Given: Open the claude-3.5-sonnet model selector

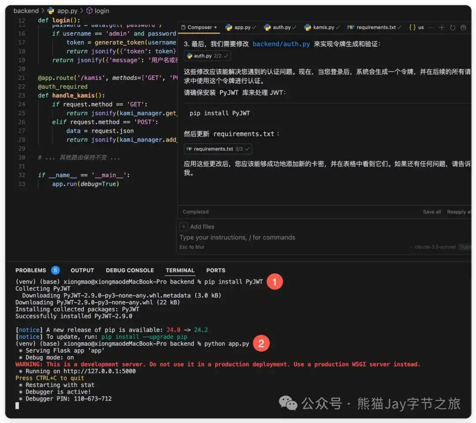Looking at the screenshot, I should [x=435, y=246].
